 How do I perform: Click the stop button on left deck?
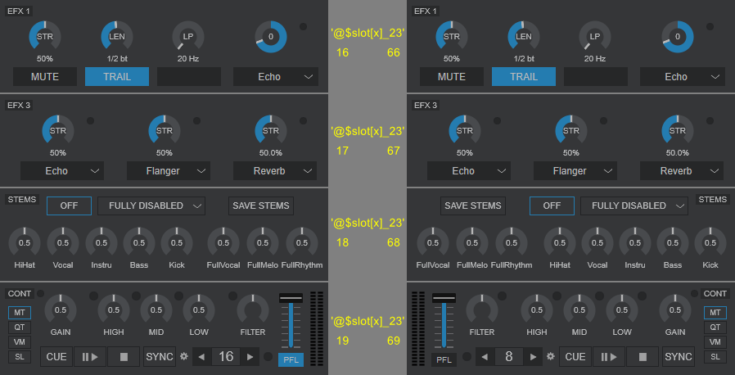pos(124,356)
